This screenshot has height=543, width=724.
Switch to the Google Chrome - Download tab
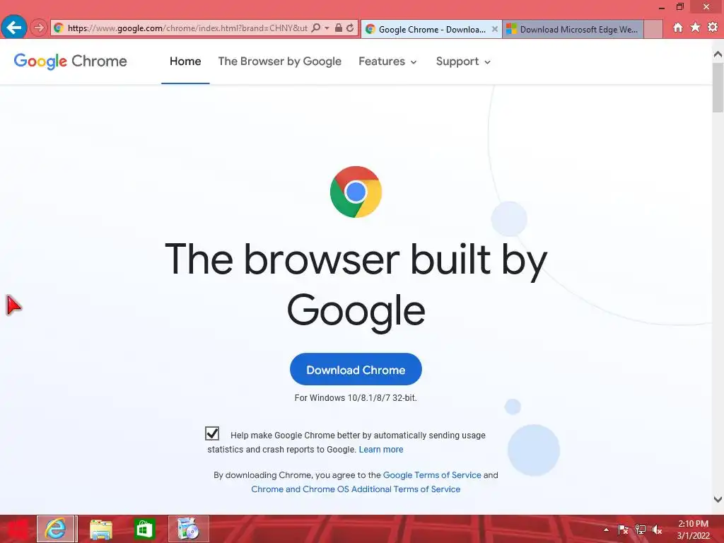[x=431, y=30]
